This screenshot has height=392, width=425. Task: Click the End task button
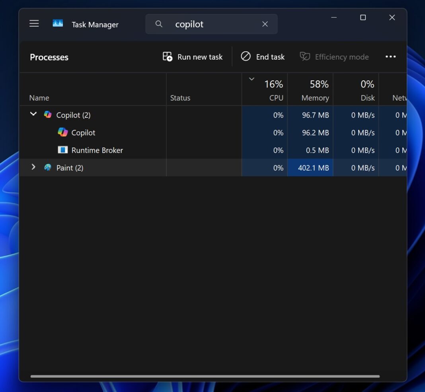263,56
